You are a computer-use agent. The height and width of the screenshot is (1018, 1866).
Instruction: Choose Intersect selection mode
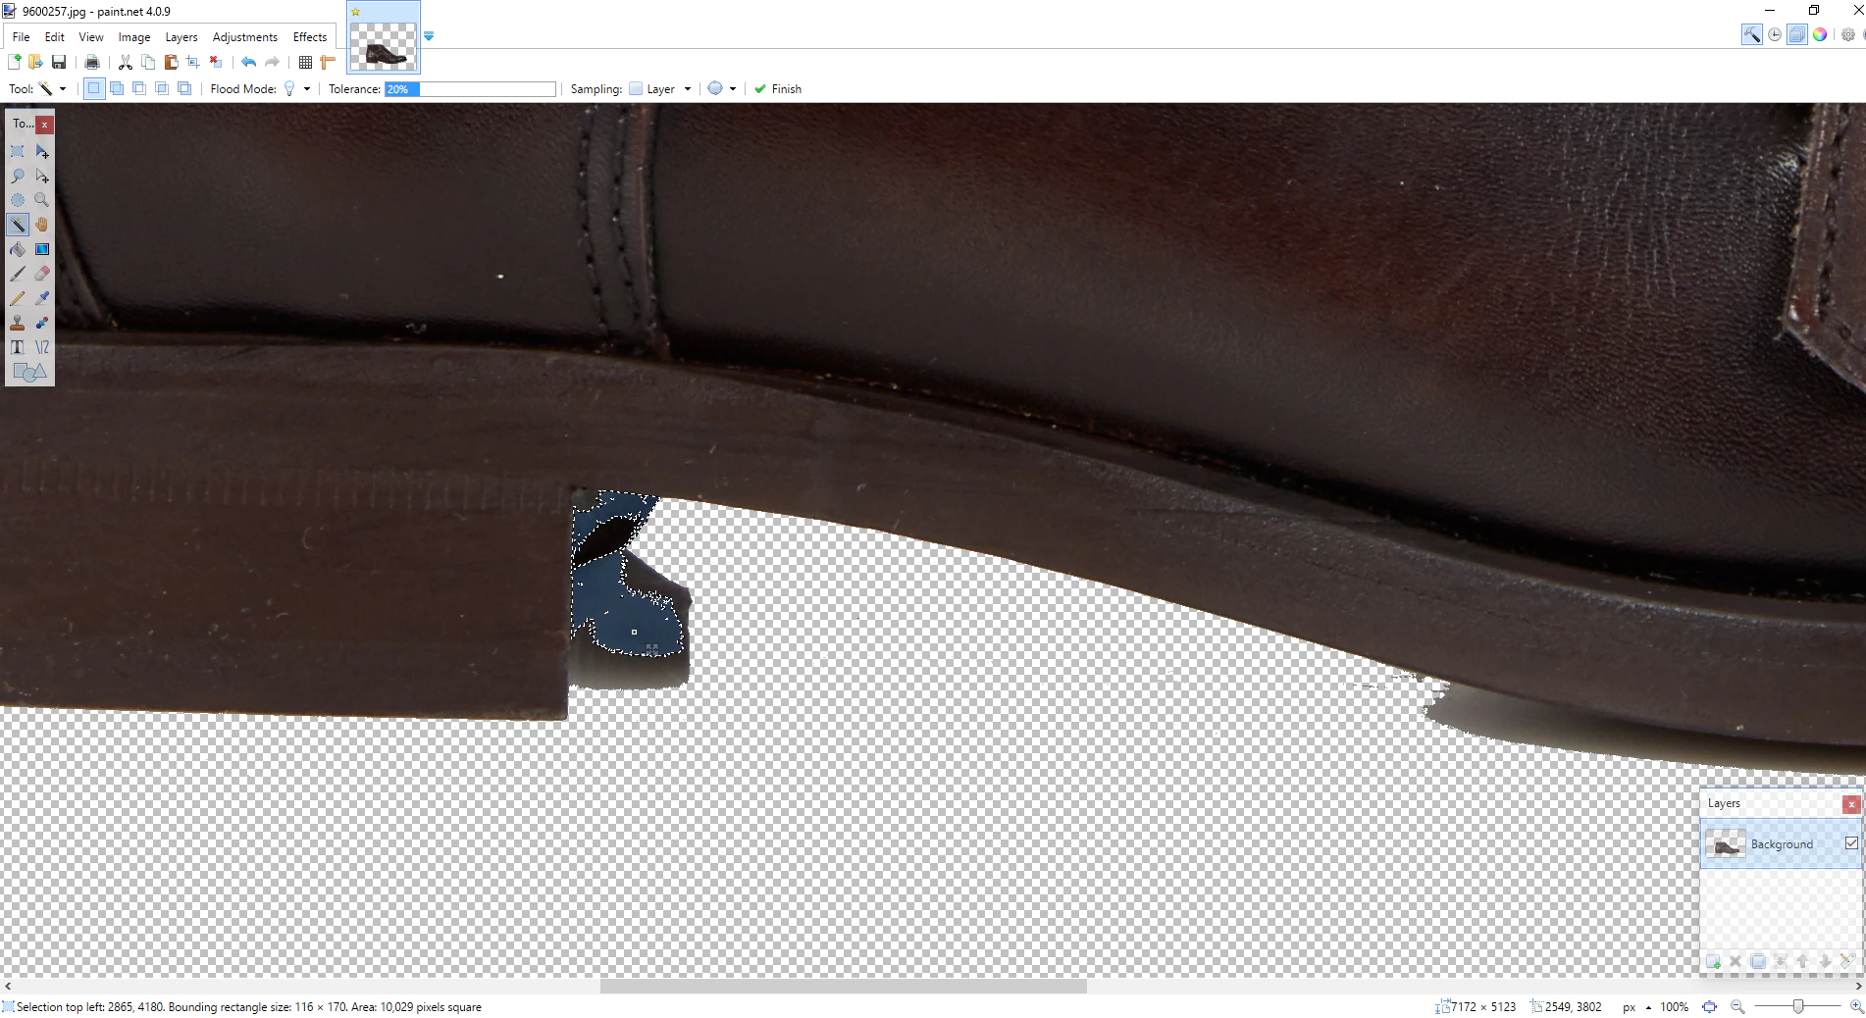point(162,88)
